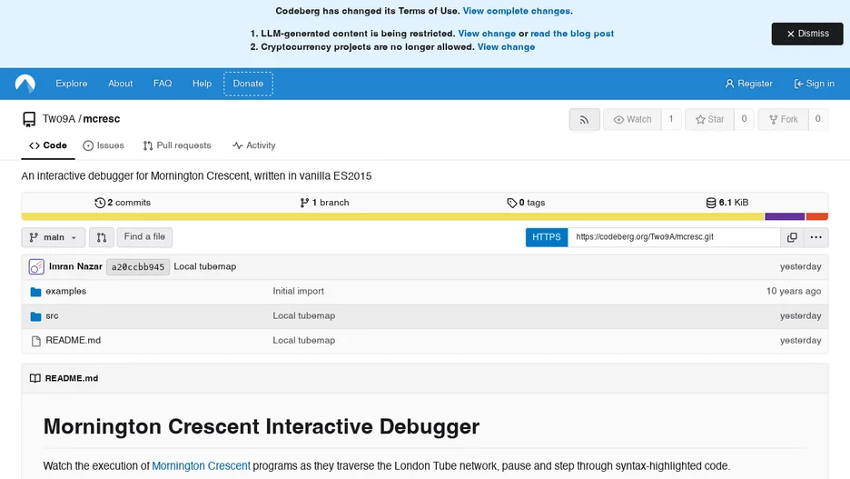Star the repository
Screen dimensions: 850x479
point(709,119)
